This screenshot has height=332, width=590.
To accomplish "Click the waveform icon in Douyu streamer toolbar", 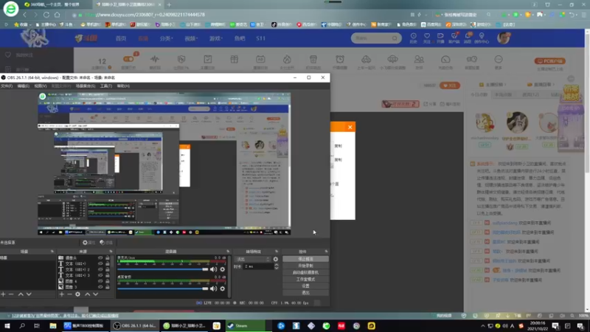I will [x=155, y=59].
